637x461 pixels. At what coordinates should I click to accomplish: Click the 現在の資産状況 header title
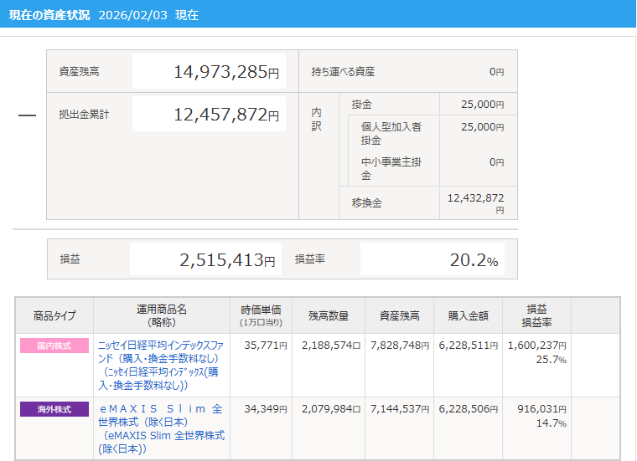49,15
